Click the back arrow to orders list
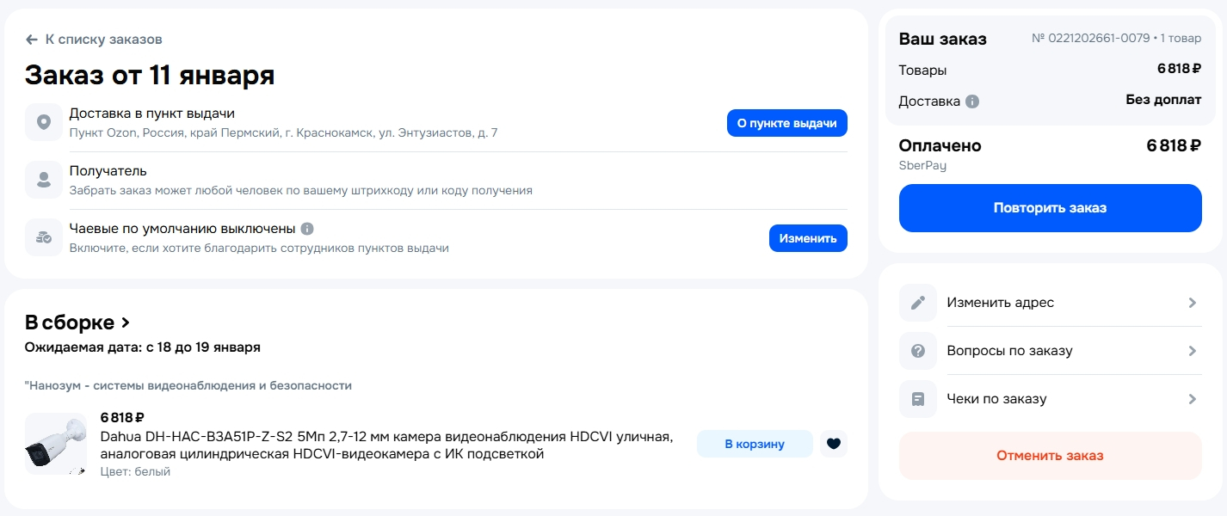The width and height of the screenshot is (1227, 516). (32, 40)
